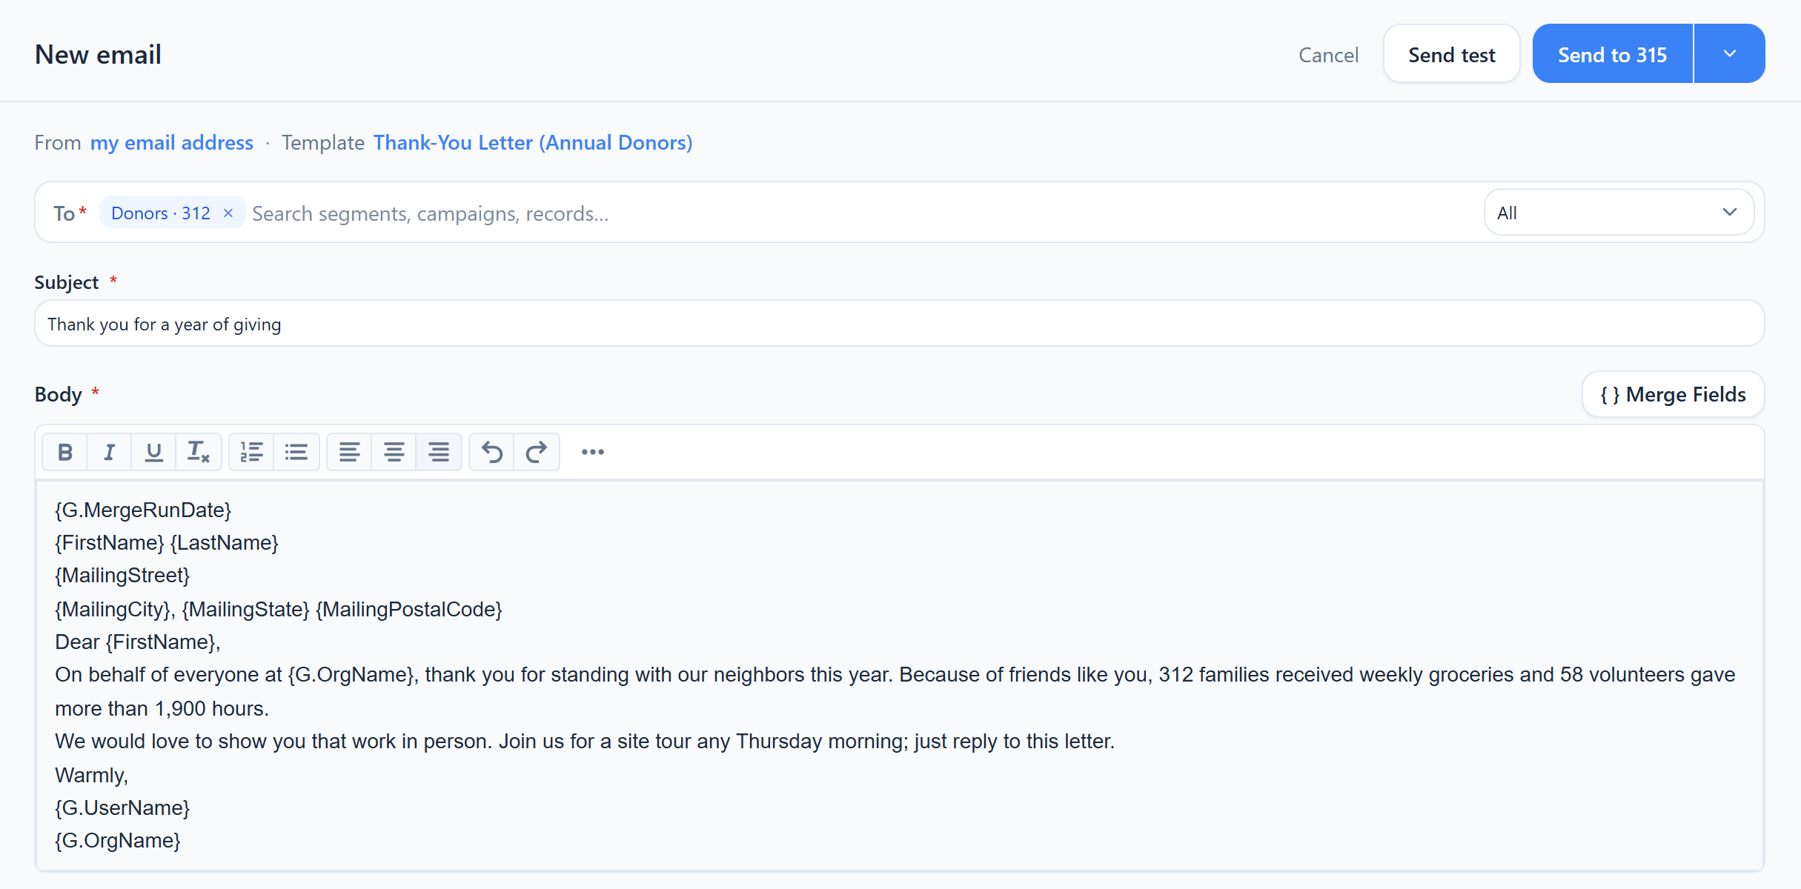This screenshot has width=1801, height=889.
Task: Click the {MailingStreet} merge field line
Action: [122, 575]
